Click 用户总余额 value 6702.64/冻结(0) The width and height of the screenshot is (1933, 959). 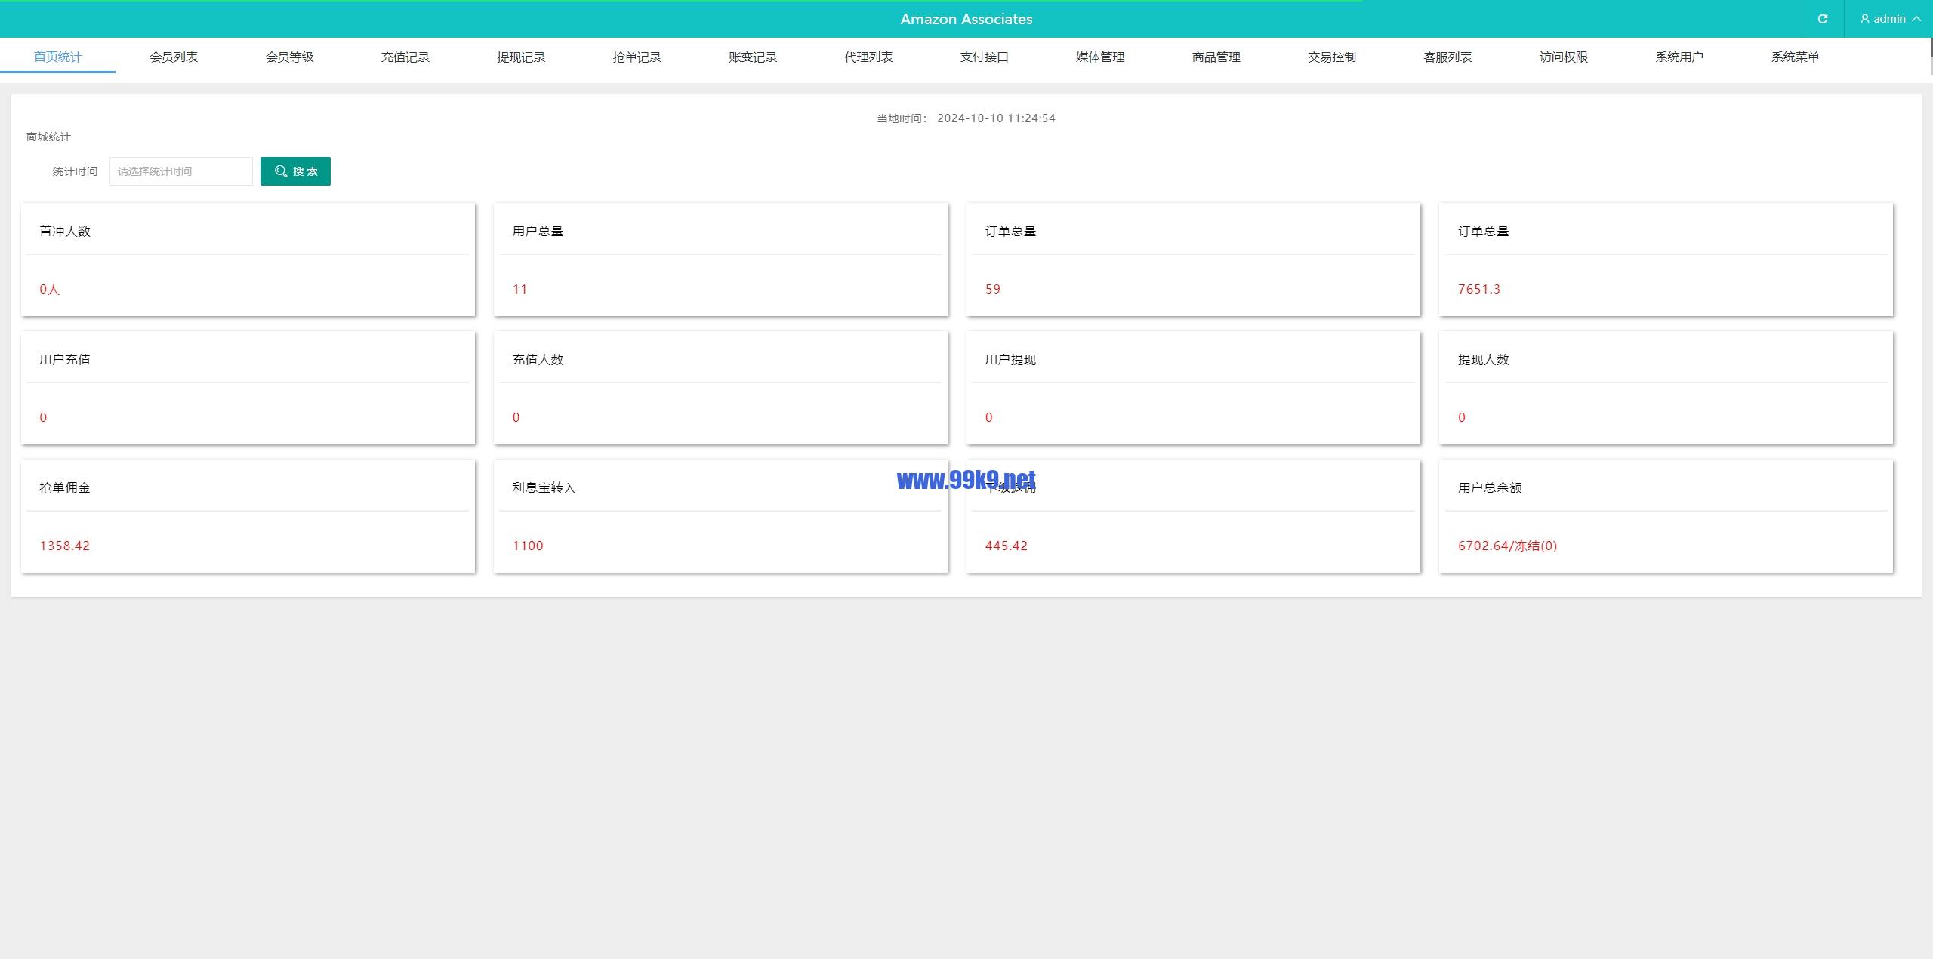pos(1507,546)
